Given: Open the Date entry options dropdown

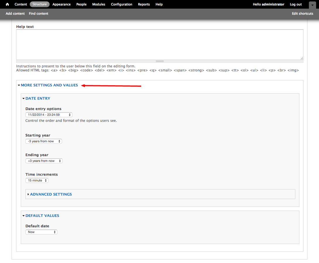Looking at the screenshot, I should 49,115.
